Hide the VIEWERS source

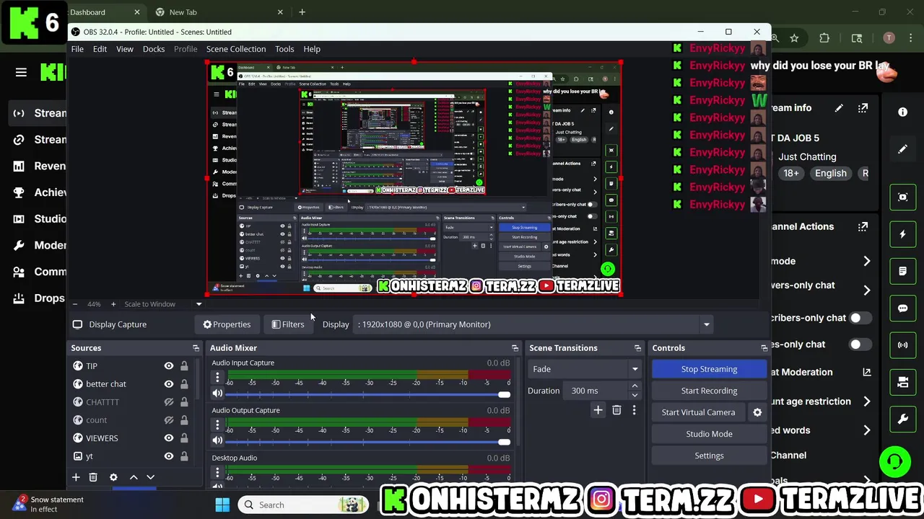click(169, 438)
